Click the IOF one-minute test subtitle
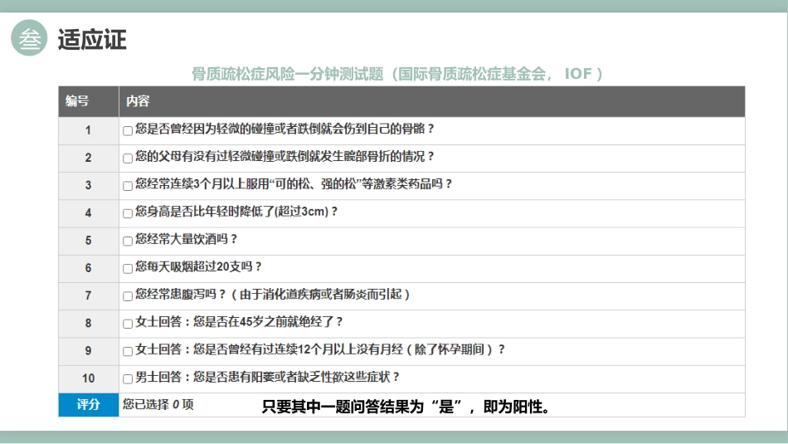The width and height of the screenshot is (788, 444). pos(397,74)
